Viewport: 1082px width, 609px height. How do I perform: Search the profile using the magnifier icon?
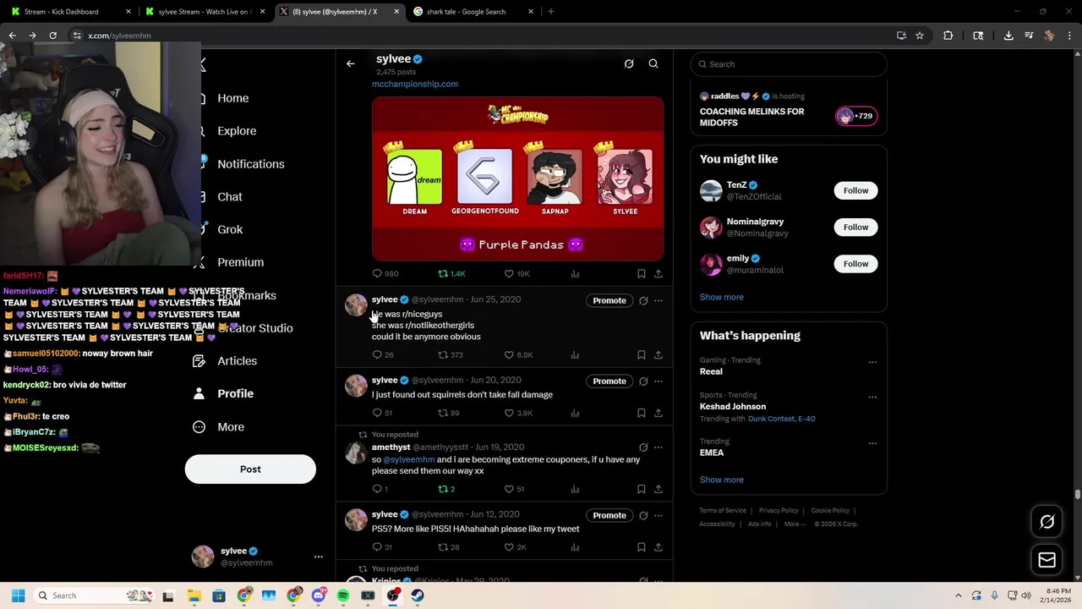(x=653, y=63)
